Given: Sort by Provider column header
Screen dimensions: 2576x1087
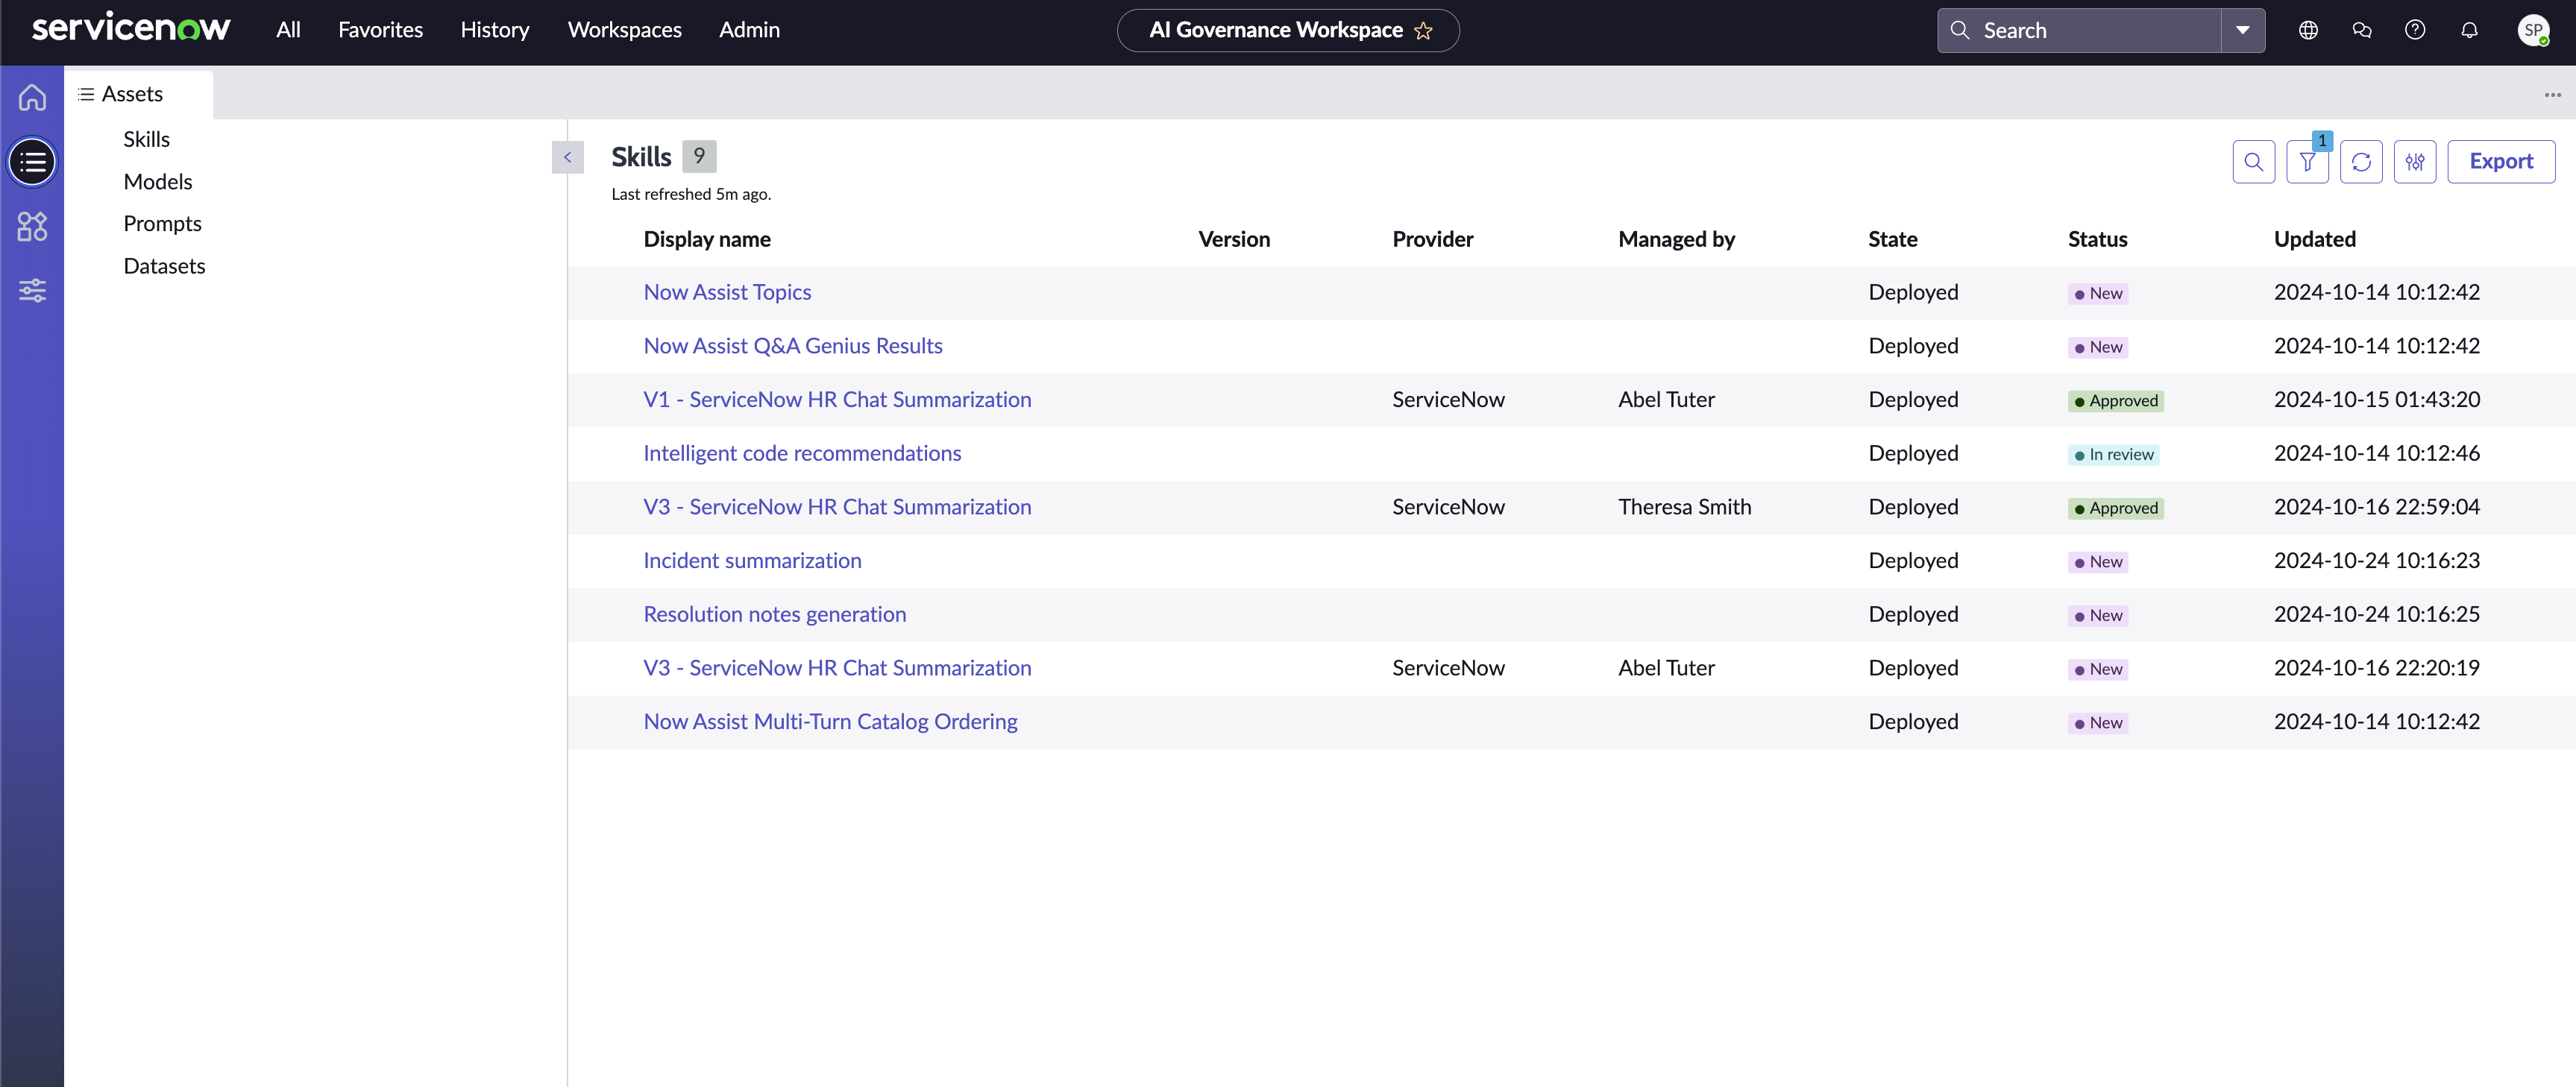Looking at the screenshot, I should [x=1432, y=239].
